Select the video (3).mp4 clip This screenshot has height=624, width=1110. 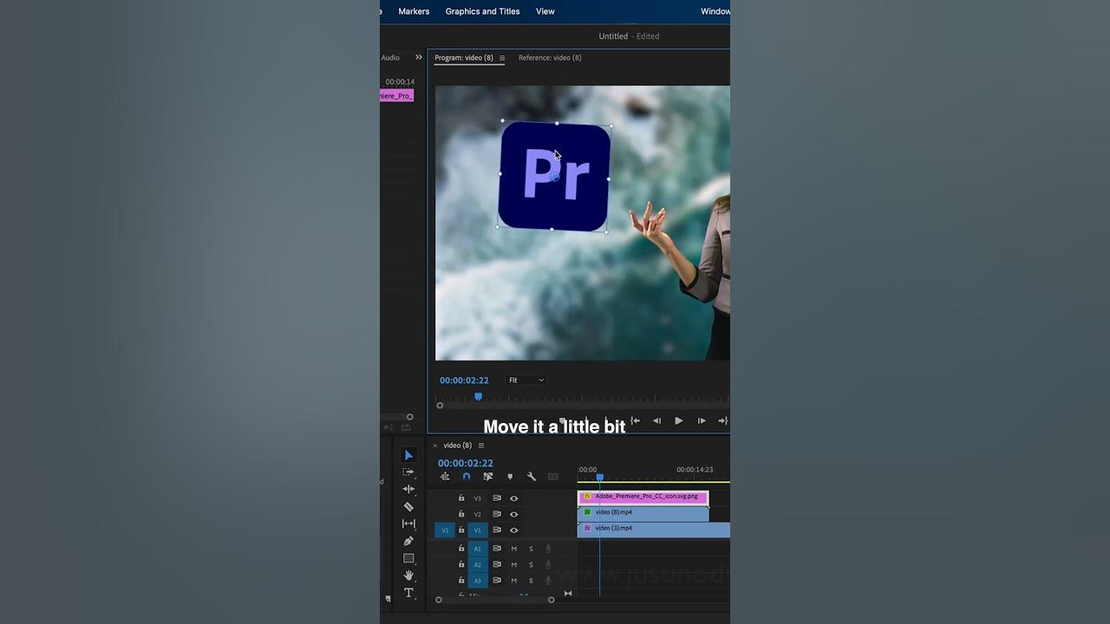pyautogui.click(x=654, y=529)
